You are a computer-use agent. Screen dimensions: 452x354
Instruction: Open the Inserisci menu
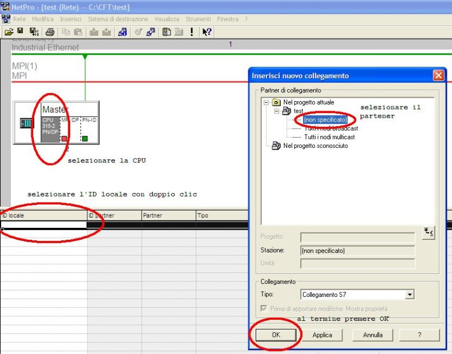tap(71, 19)
